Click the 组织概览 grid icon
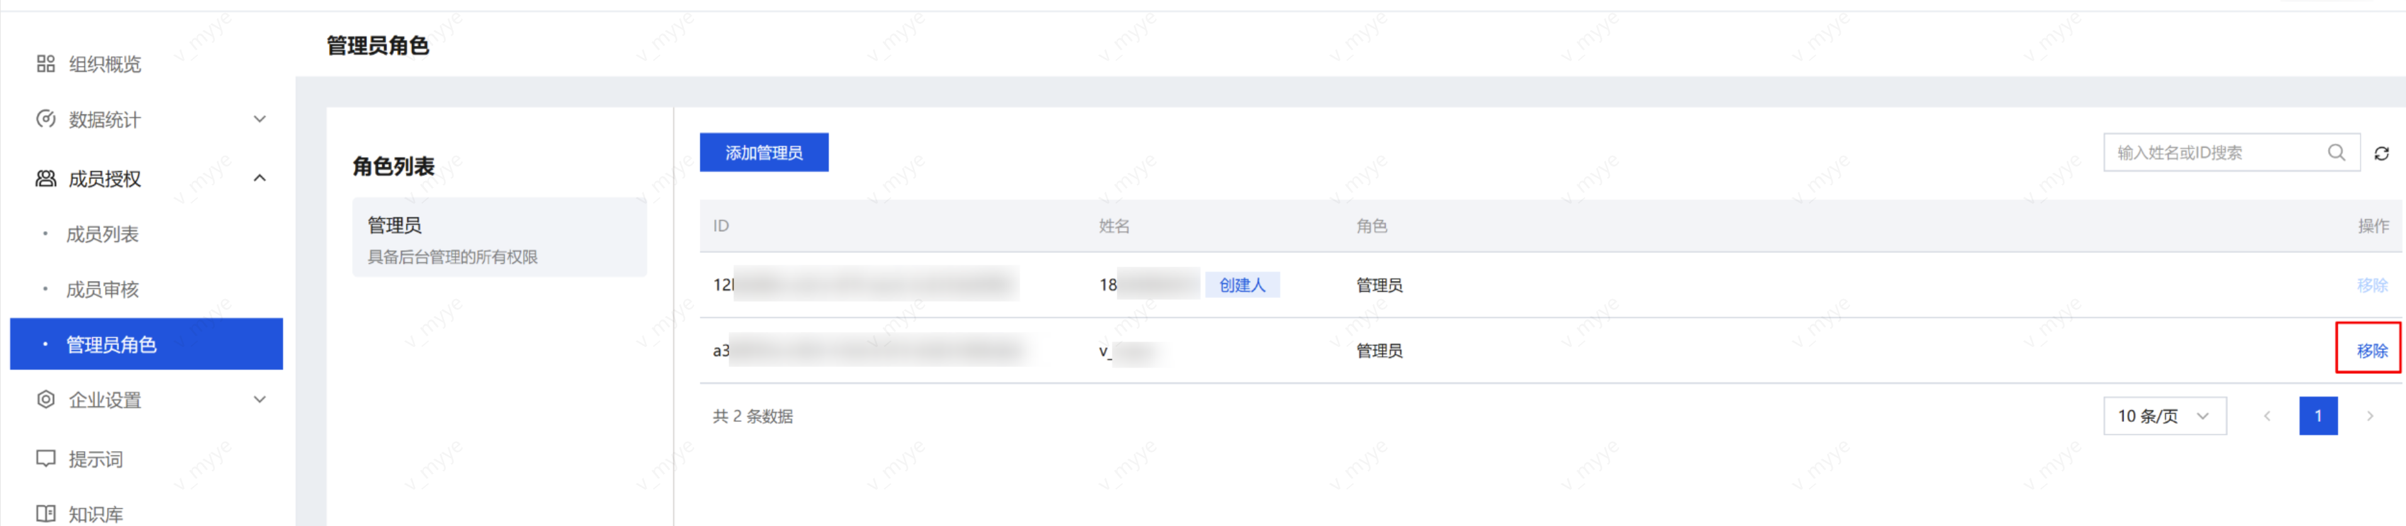The height and width of the screenshot is (526, 2406). (45, 63)
